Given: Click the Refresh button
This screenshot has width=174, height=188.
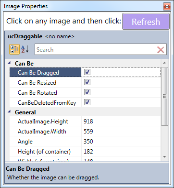Looking at the screenshot, I should [146, 22].
